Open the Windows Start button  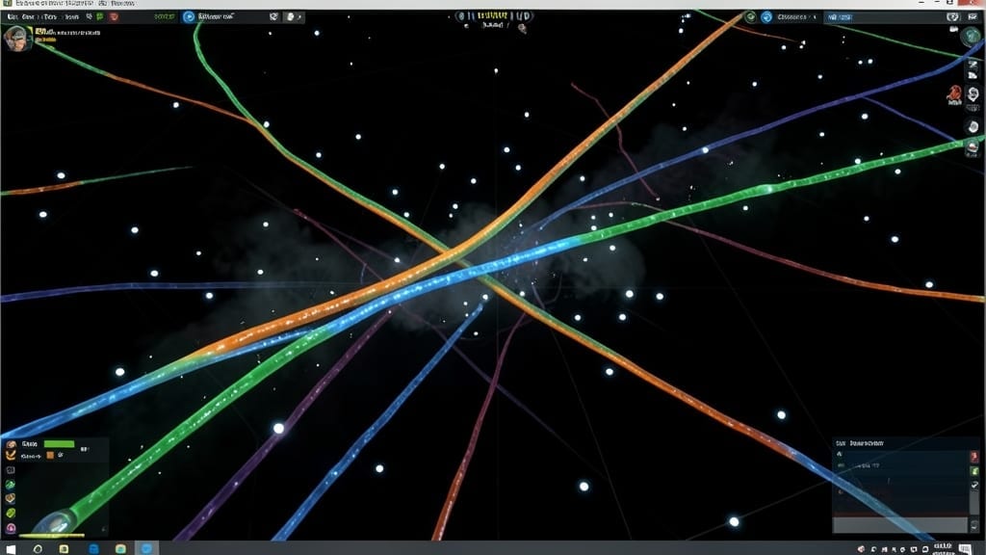[11, 548]
